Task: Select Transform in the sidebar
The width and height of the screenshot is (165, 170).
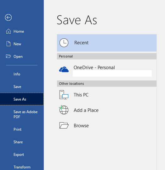Action: tap(22, 167)
